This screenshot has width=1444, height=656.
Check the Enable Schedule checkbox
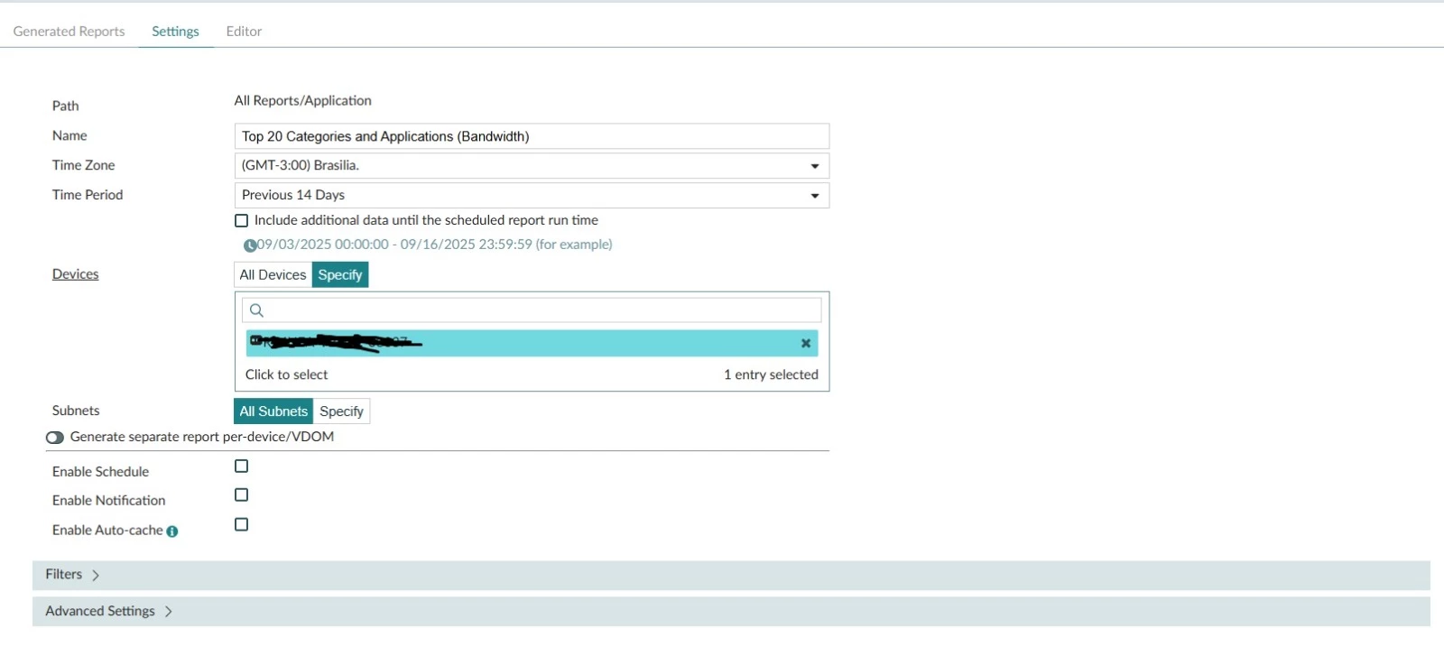(241, 467)
